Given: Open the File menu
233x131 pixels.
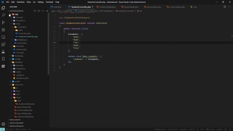Looking at the screenshot, I should coord(7,2).
